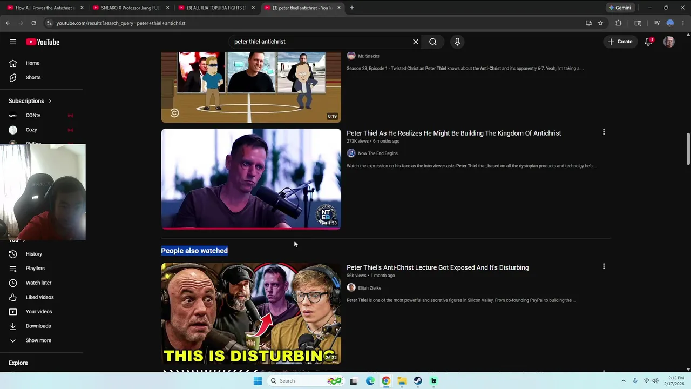Click the browser address bar URL

tap(121, 23)
